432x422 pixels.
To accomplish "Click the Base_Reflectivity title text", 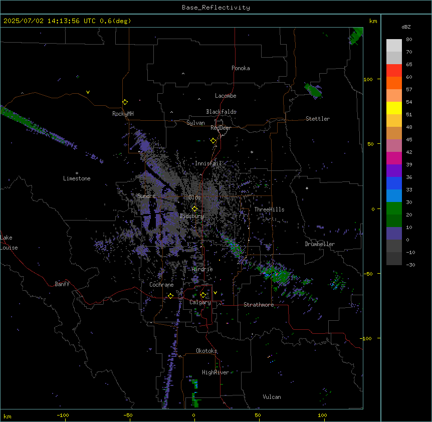I will 216,8.
